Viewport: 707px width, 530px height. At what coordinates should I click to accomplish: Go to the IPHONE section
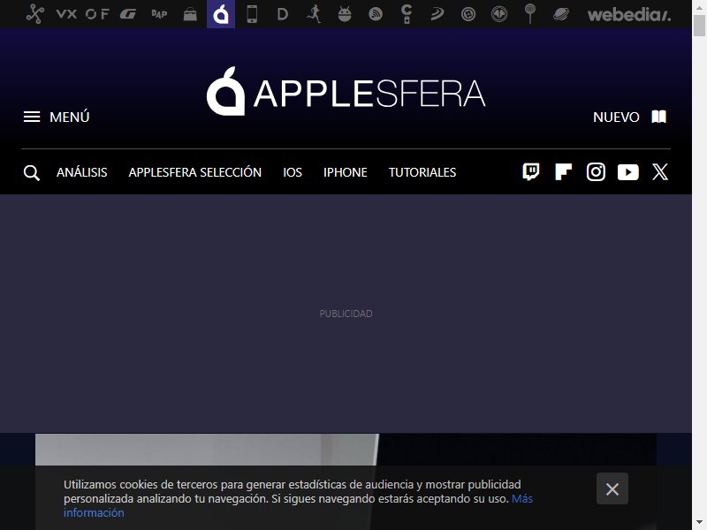pyautogui.click(x=345, y=172)
